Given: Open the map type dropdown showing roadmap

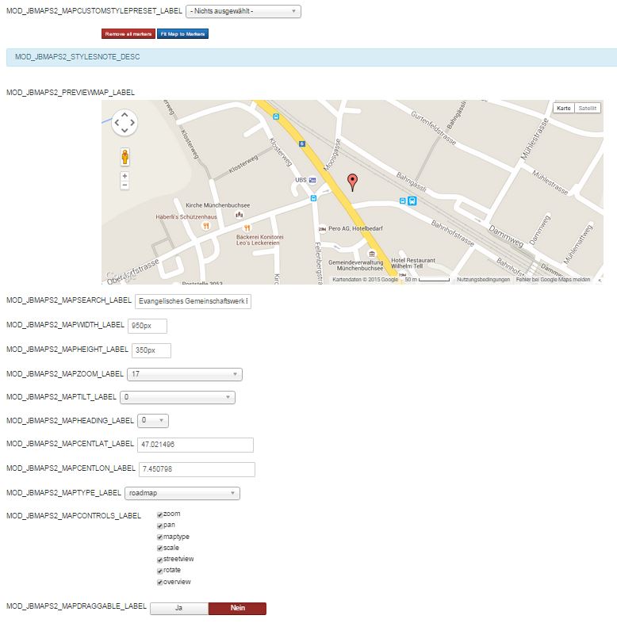Looking at the screenshot, I should click(x=182, y=493).
